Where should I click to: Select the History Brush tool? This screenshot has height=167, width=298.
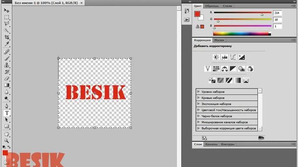click(7, 72)
